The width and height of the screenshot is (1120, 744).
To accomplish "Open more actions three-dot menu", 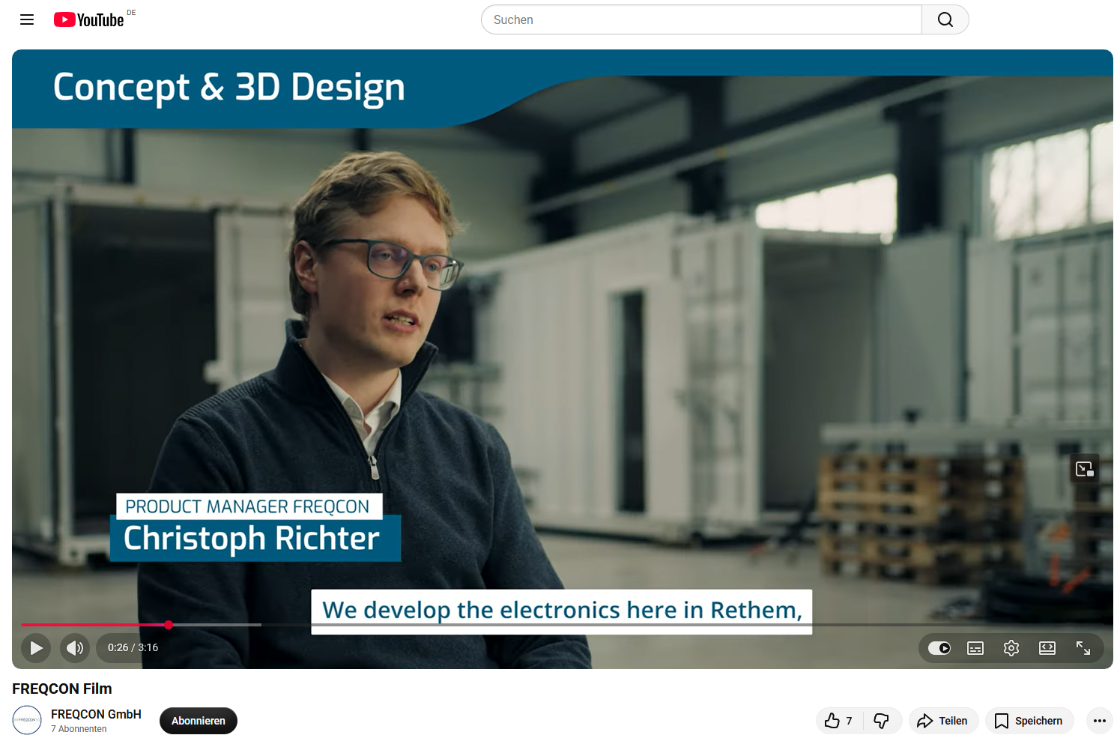I will click(1099, 721).
